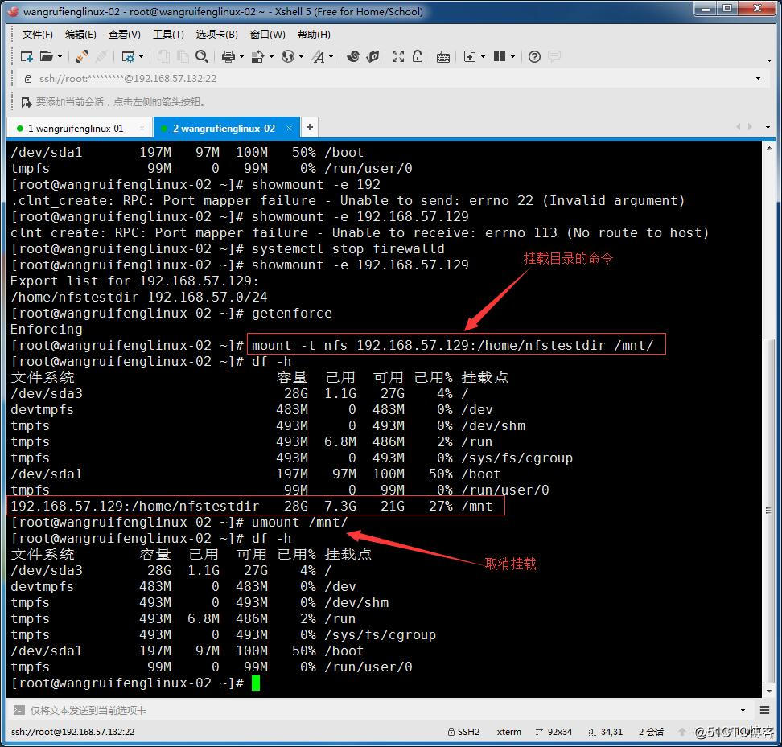Open the compose bar hamburger menu
The image size is (782, 747).
764,710
